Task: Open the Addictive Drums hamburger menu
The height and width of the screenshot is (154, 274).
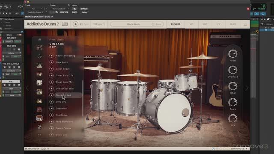Action: pyautogui.click(x=245, y=24)
